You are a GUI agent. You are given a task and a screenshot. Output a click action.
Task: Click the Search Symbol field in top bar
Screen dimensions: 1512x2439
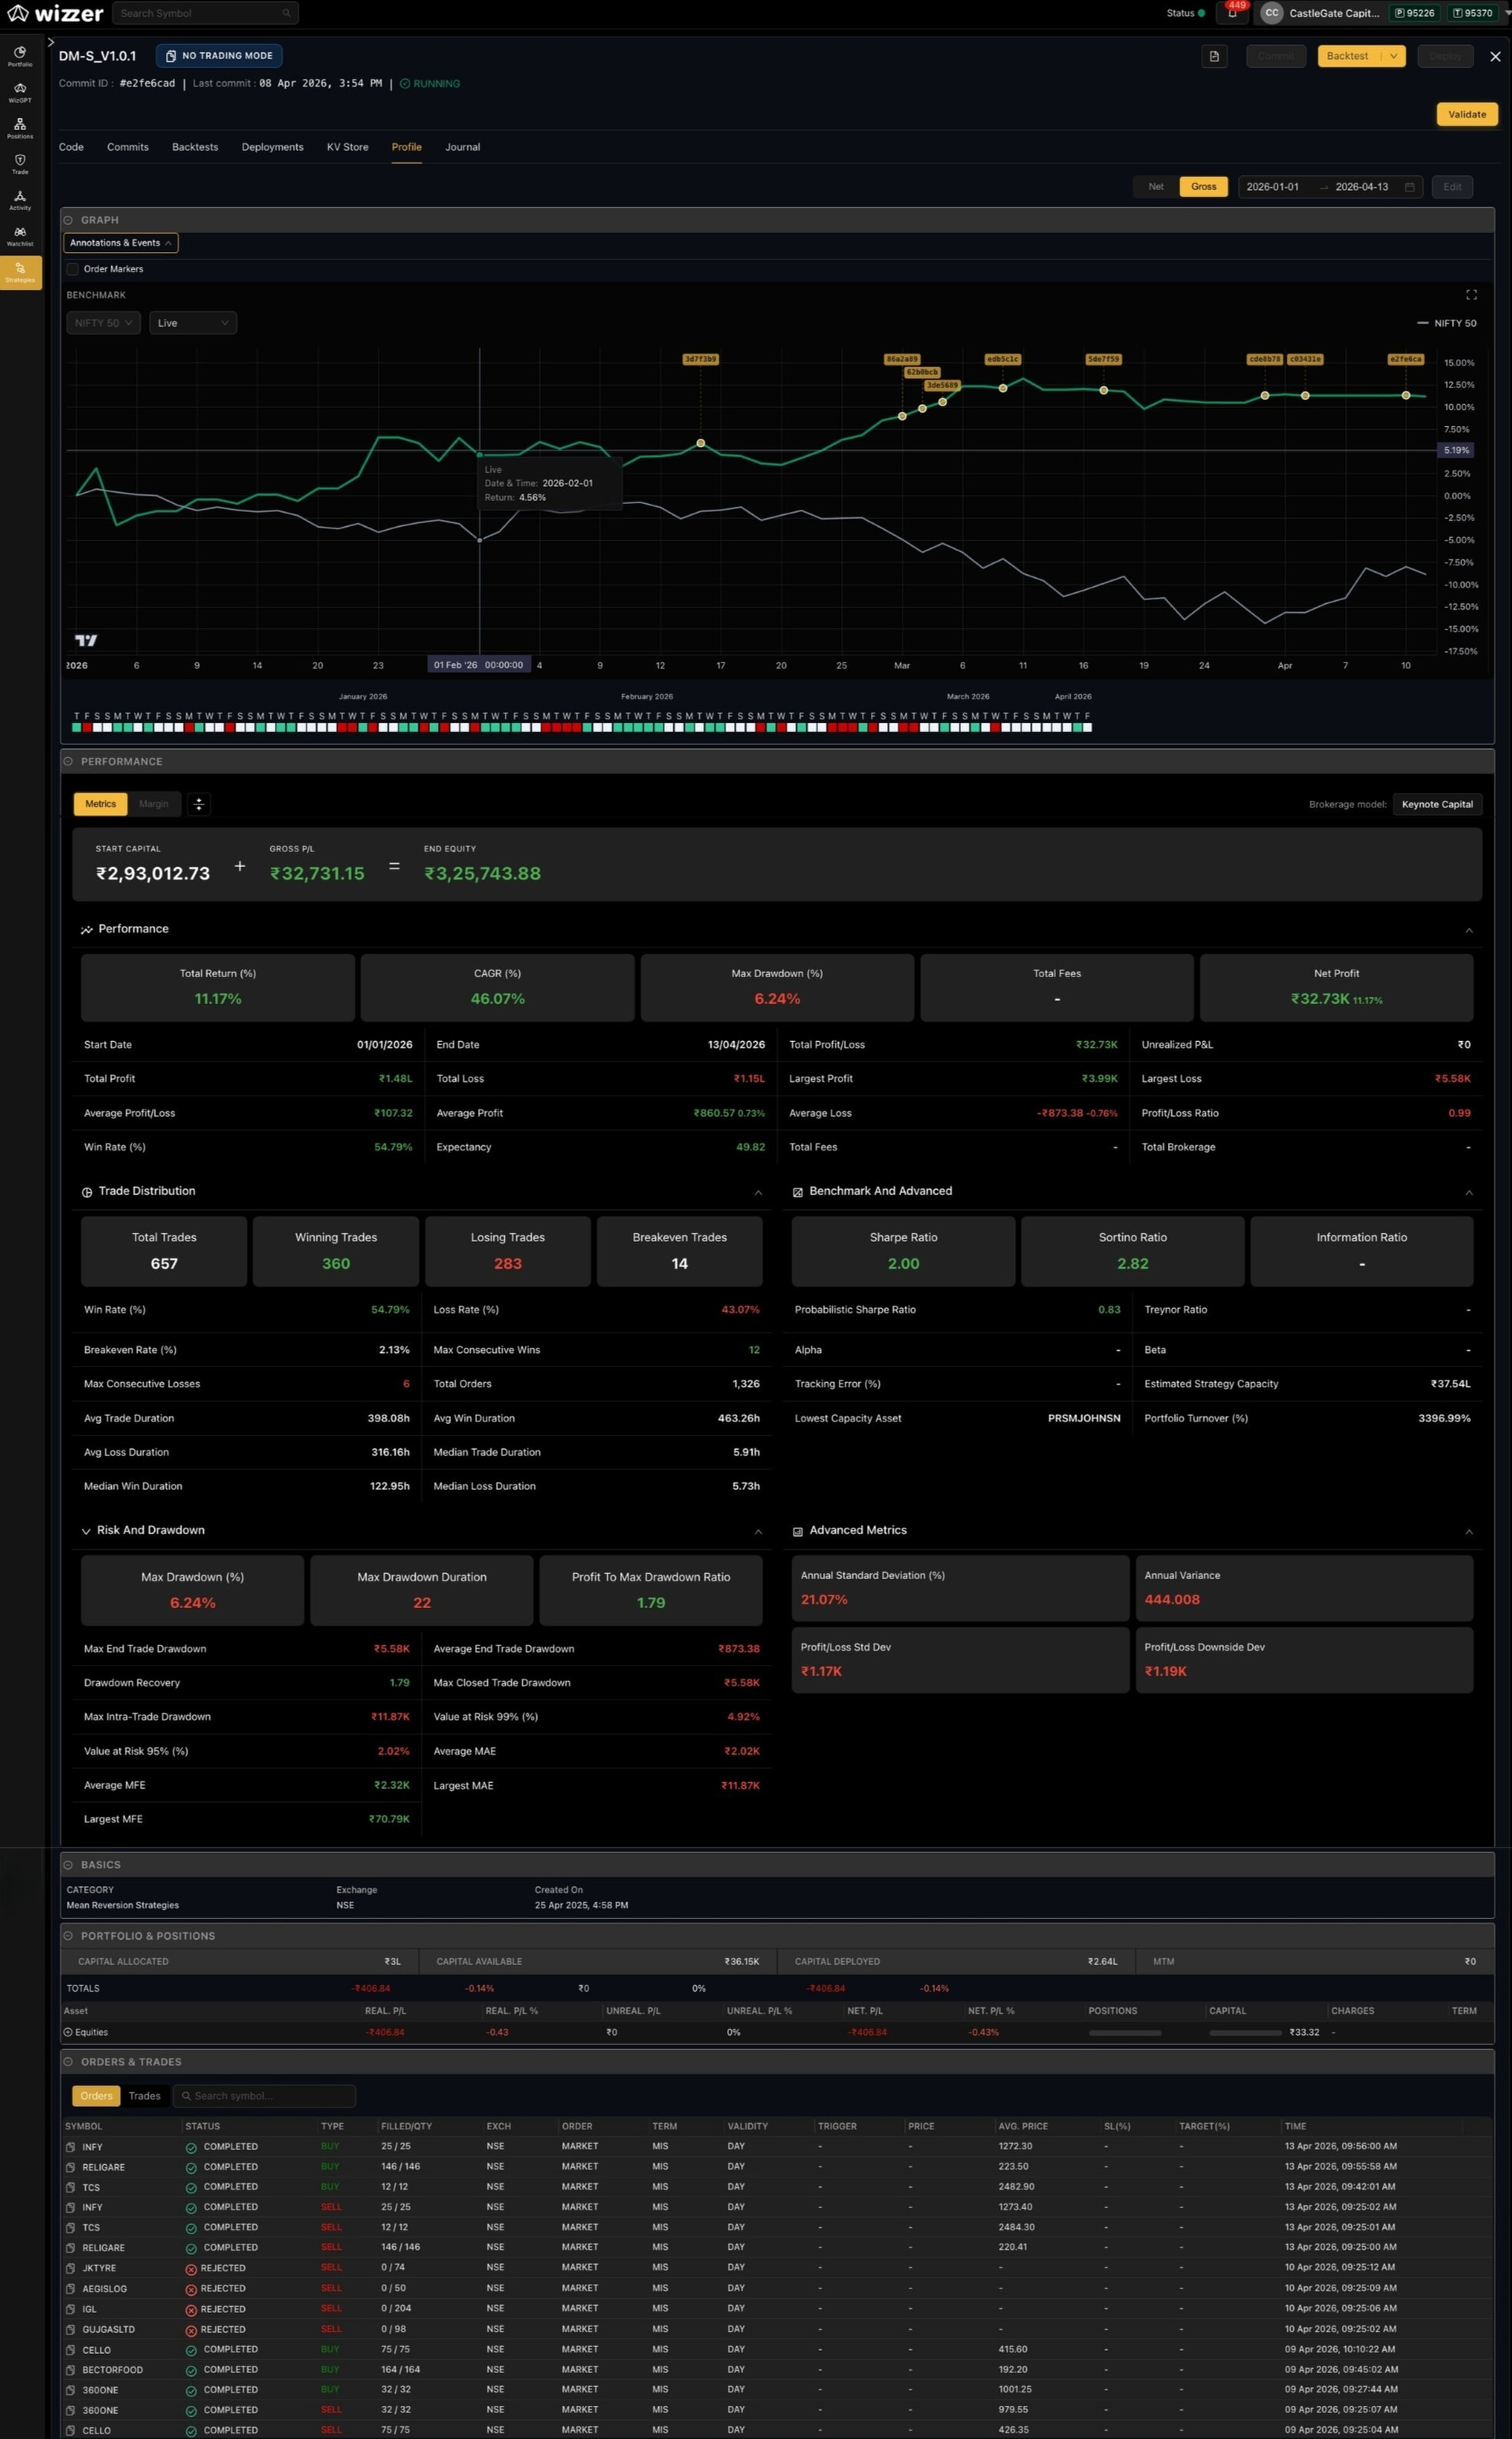[x=205, y=13]
